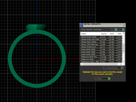The height and width of the screenshot is (102, 136).
Task: Click grams value 8.00 for Palladium
Action: point(103,61)
